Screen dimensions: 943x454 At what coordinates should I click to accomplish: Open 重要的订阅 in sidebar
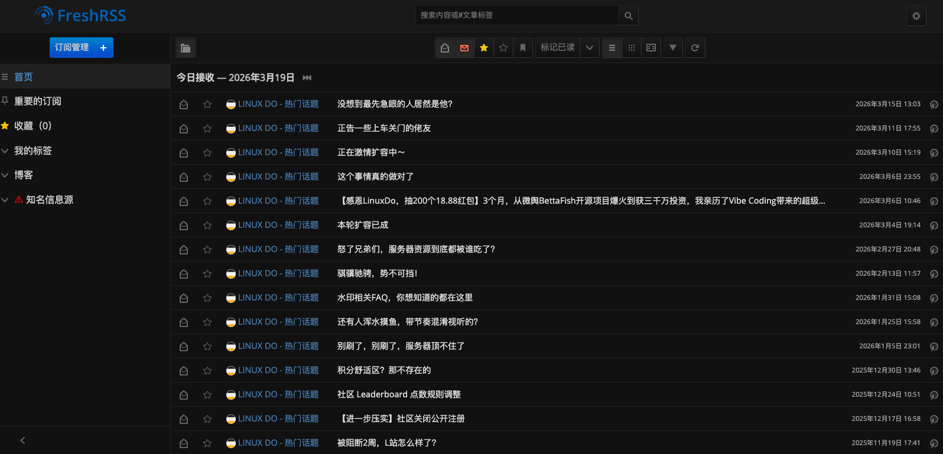(38, 102)
